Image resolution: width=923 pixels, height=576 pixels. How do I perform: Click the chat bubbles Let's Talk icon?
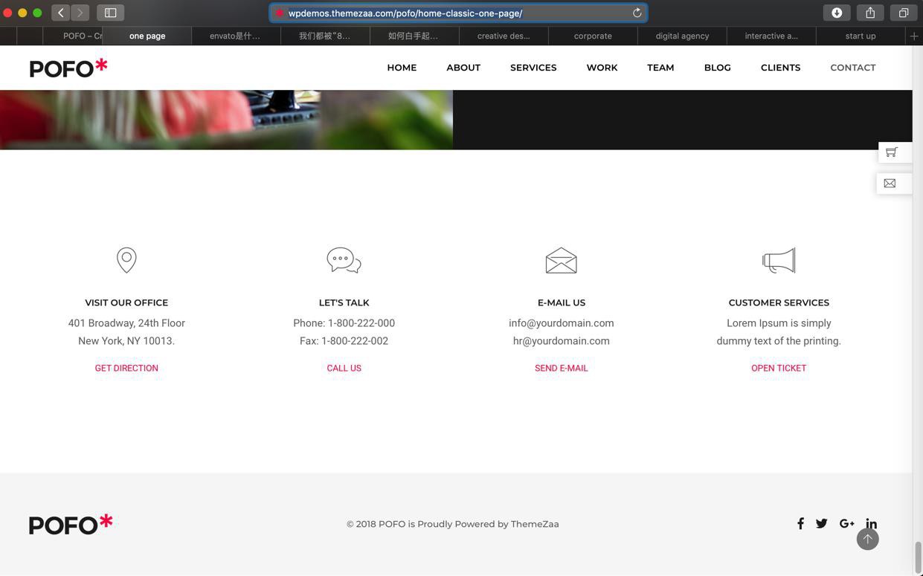coord(344,260)
